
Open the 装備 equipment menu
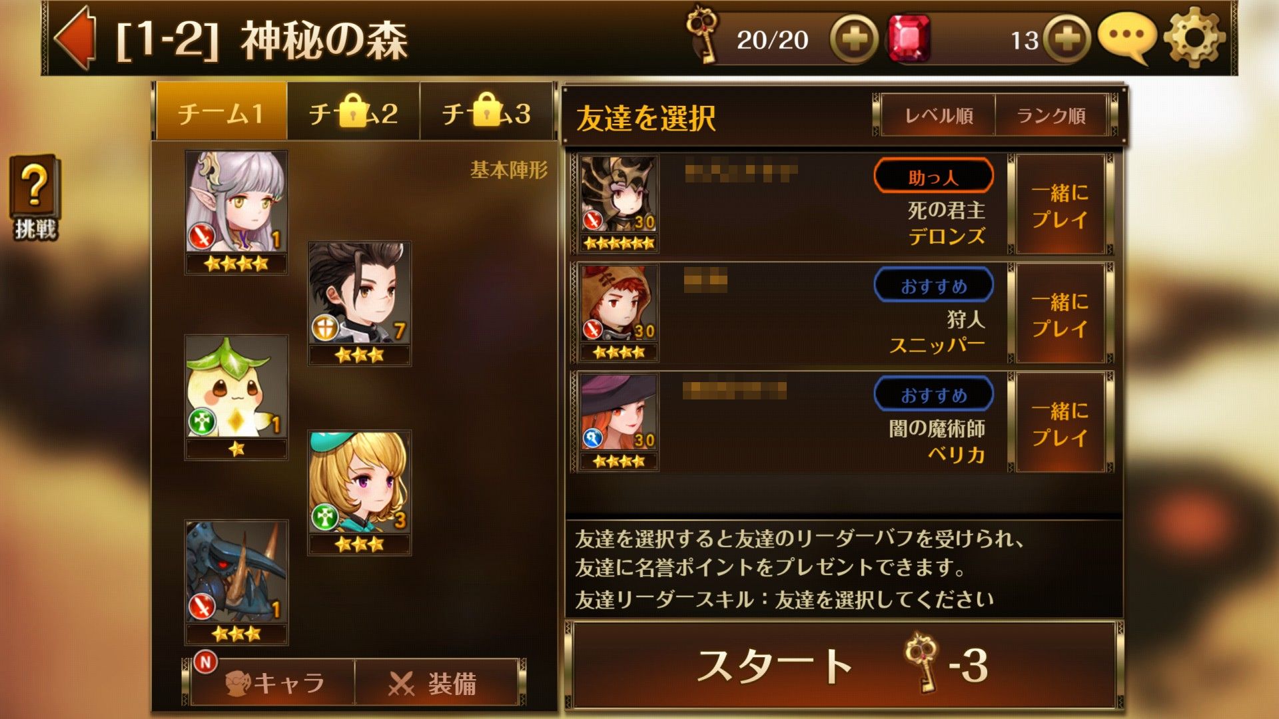[436, 682]
